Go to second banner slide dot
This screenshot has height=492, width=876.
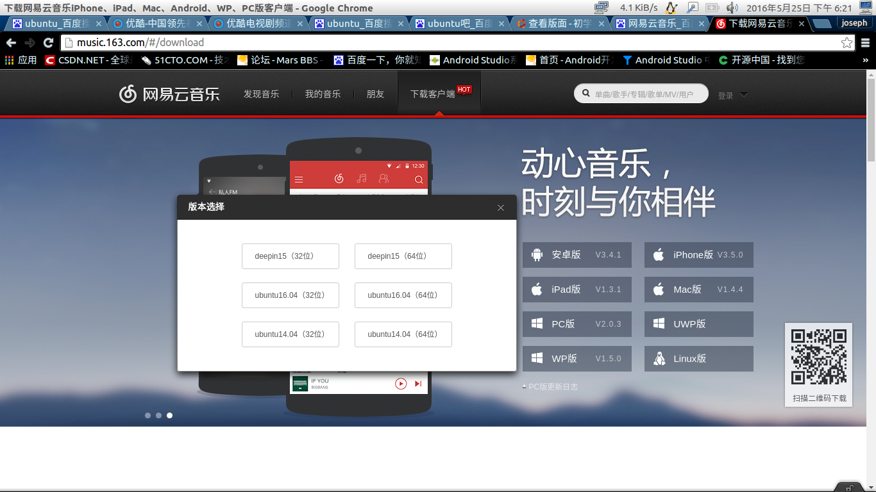158,416
